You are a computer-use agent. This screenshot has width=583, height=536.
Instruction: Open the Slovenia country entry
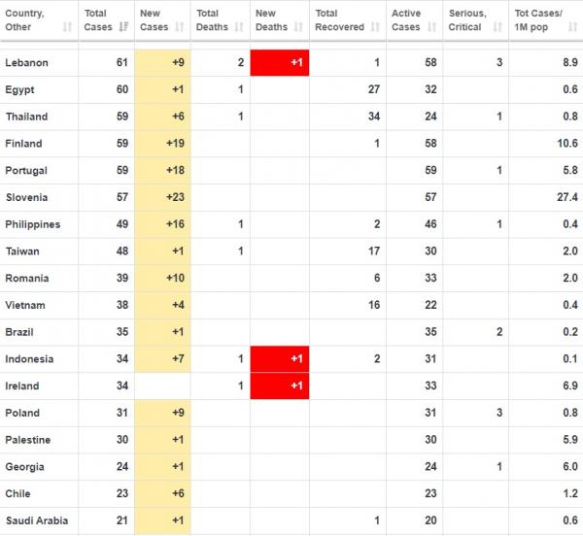tap(28, 197)
